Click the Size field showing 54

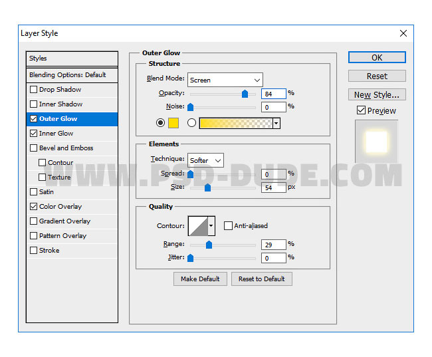(x=274, y=187)
